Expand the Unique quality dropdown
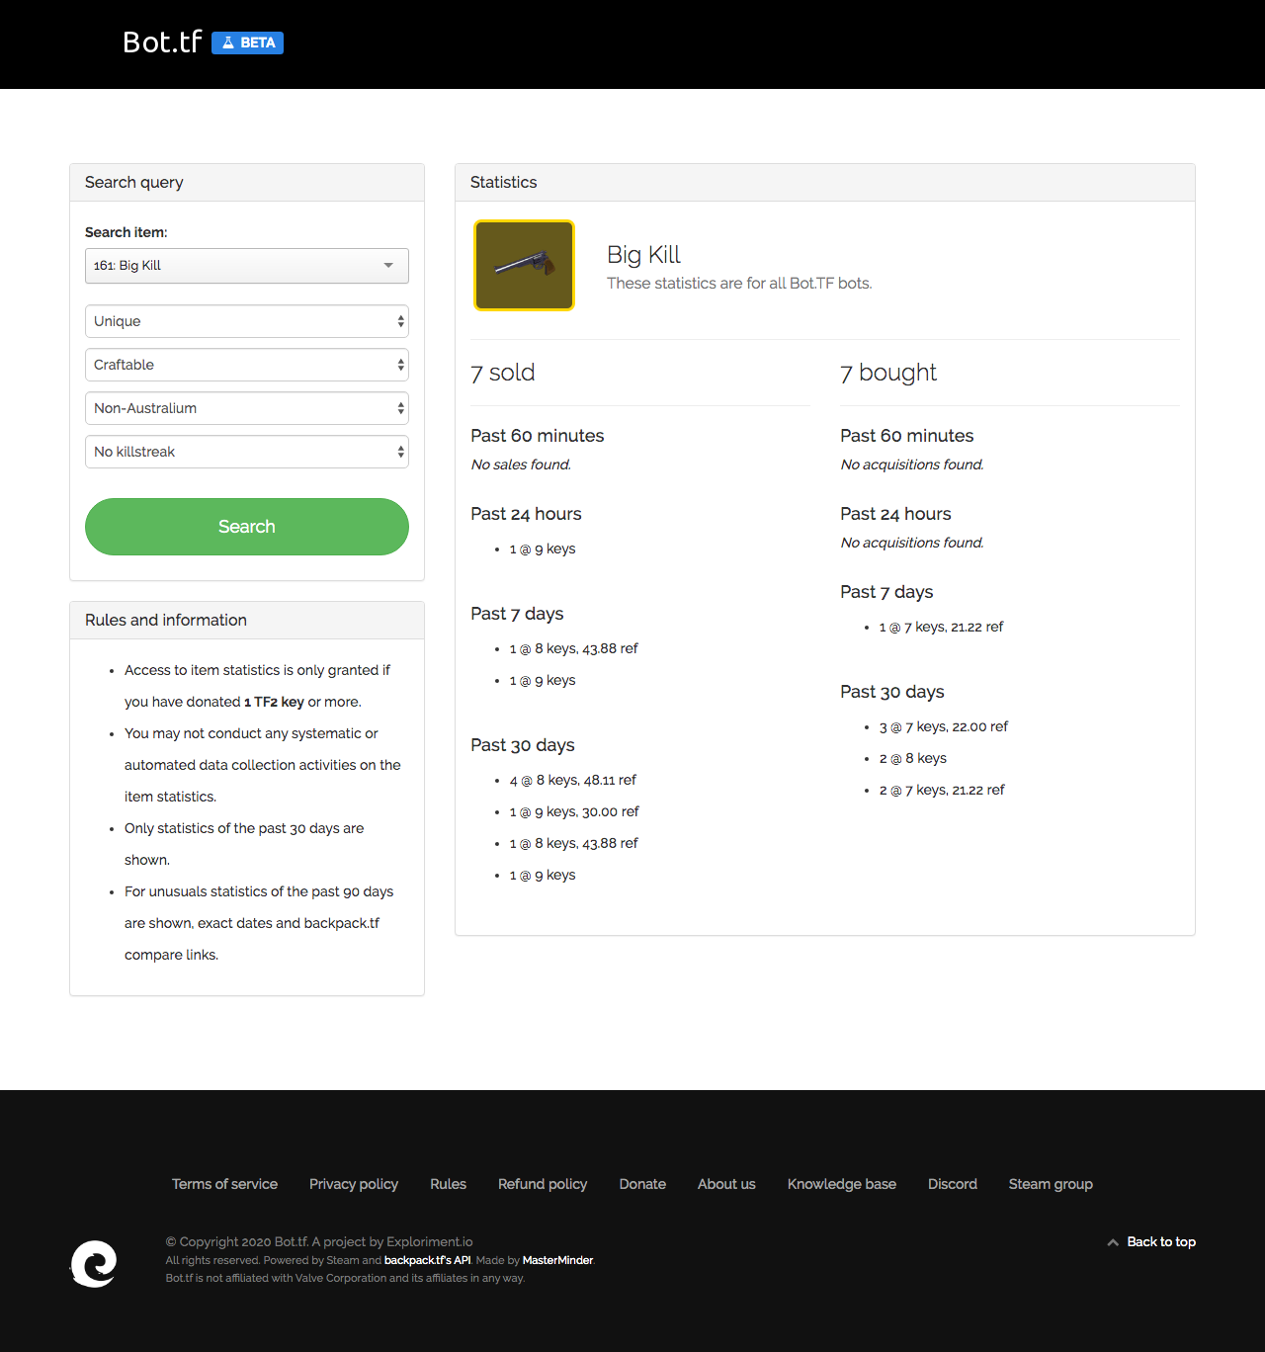Screen dimensions: 1265x1352 click(x=247, y=321)
